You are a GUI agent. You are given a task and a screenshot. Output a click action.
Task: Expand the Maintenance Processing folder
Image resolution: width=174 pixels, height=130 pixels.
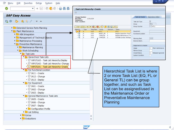click(15, 41)
